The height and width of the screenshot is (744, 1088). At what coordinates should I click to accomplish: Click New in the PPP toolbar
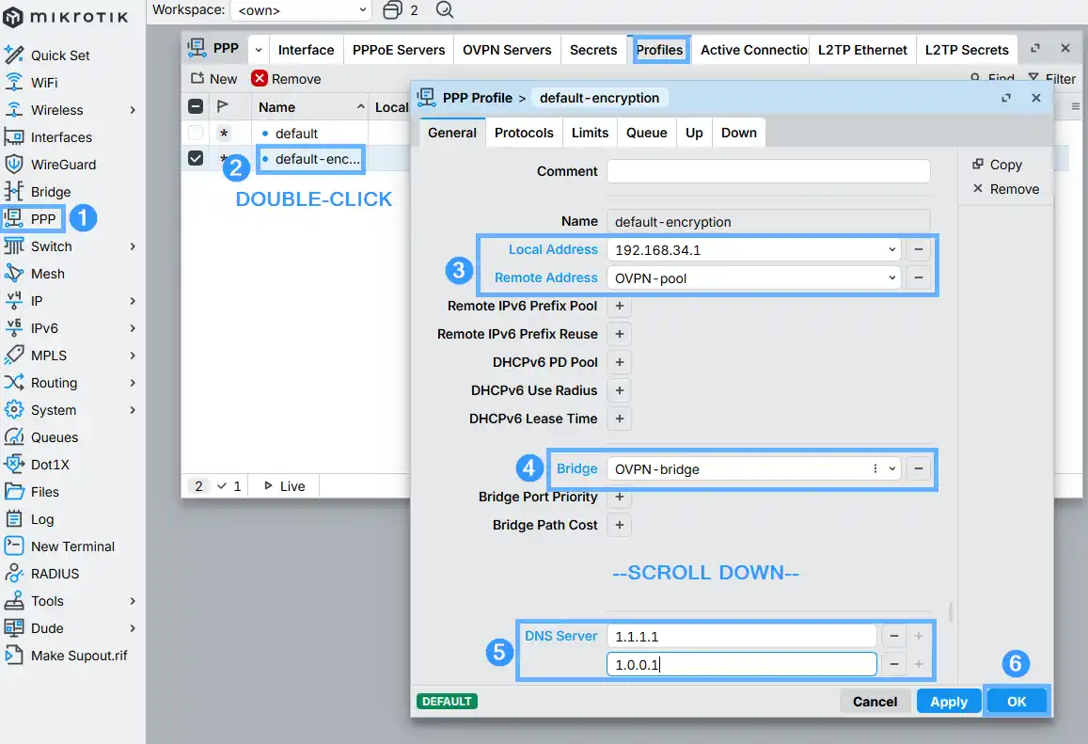(x=213, y=79)
